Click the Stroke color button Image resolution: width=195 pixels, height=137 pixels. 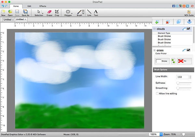[x=162, y=61]
